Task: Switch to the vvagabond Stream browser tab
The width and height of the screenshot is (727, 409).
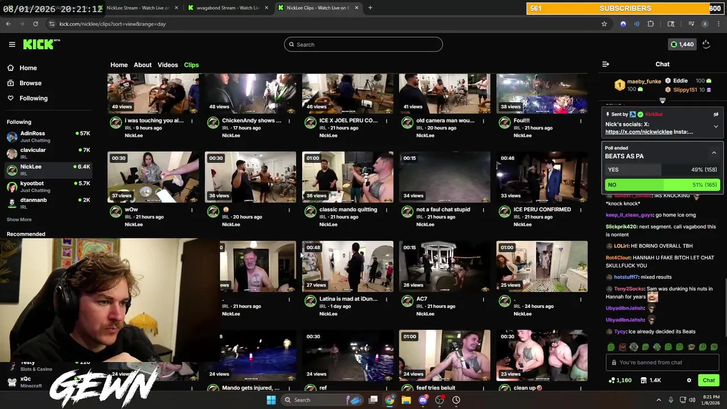Action: [x=227, y=8]
